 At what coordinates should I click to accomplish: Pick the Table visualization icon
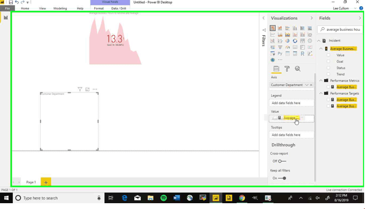pos(288,54)
